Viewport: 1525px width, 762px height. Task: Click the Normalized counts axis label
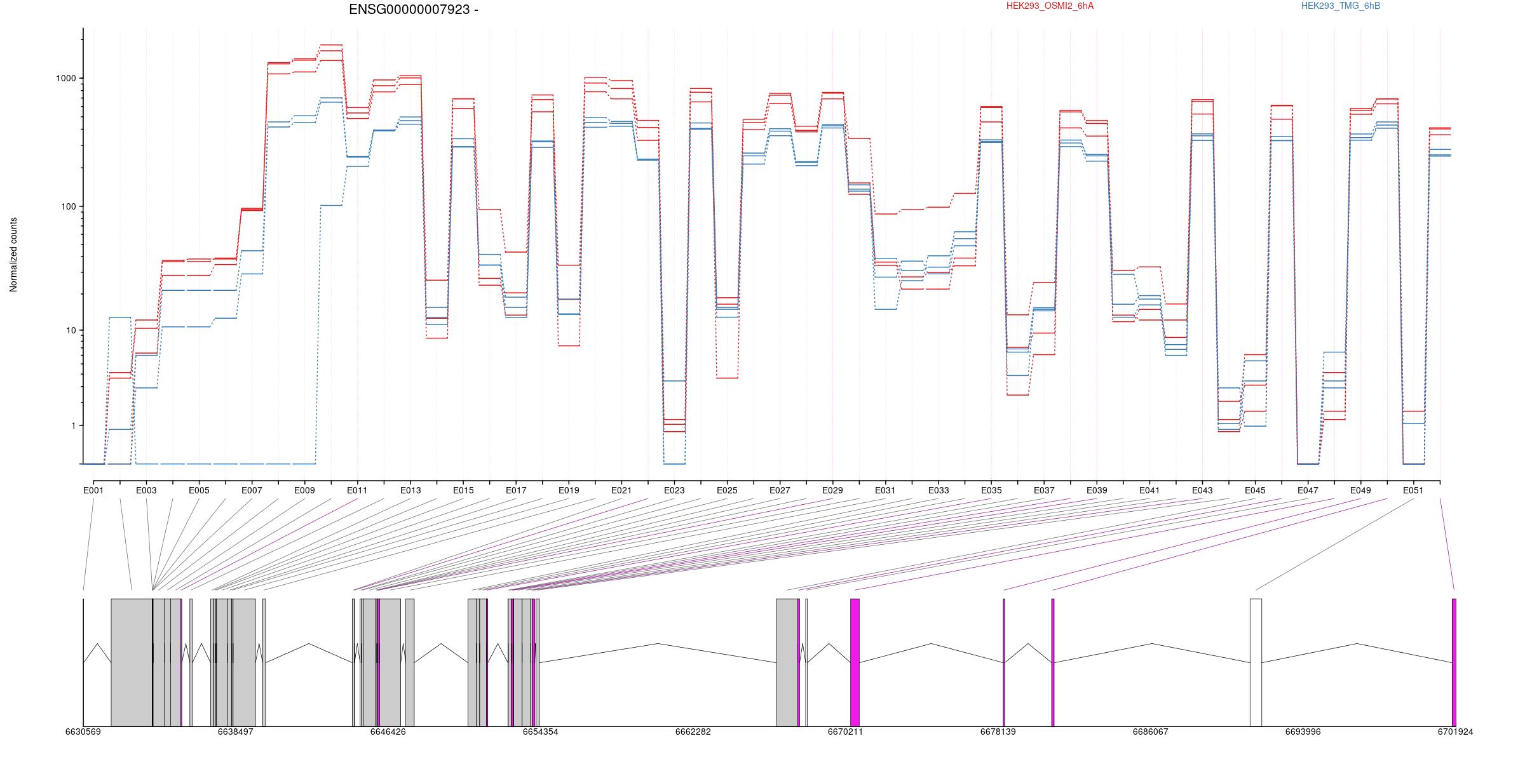13,255
